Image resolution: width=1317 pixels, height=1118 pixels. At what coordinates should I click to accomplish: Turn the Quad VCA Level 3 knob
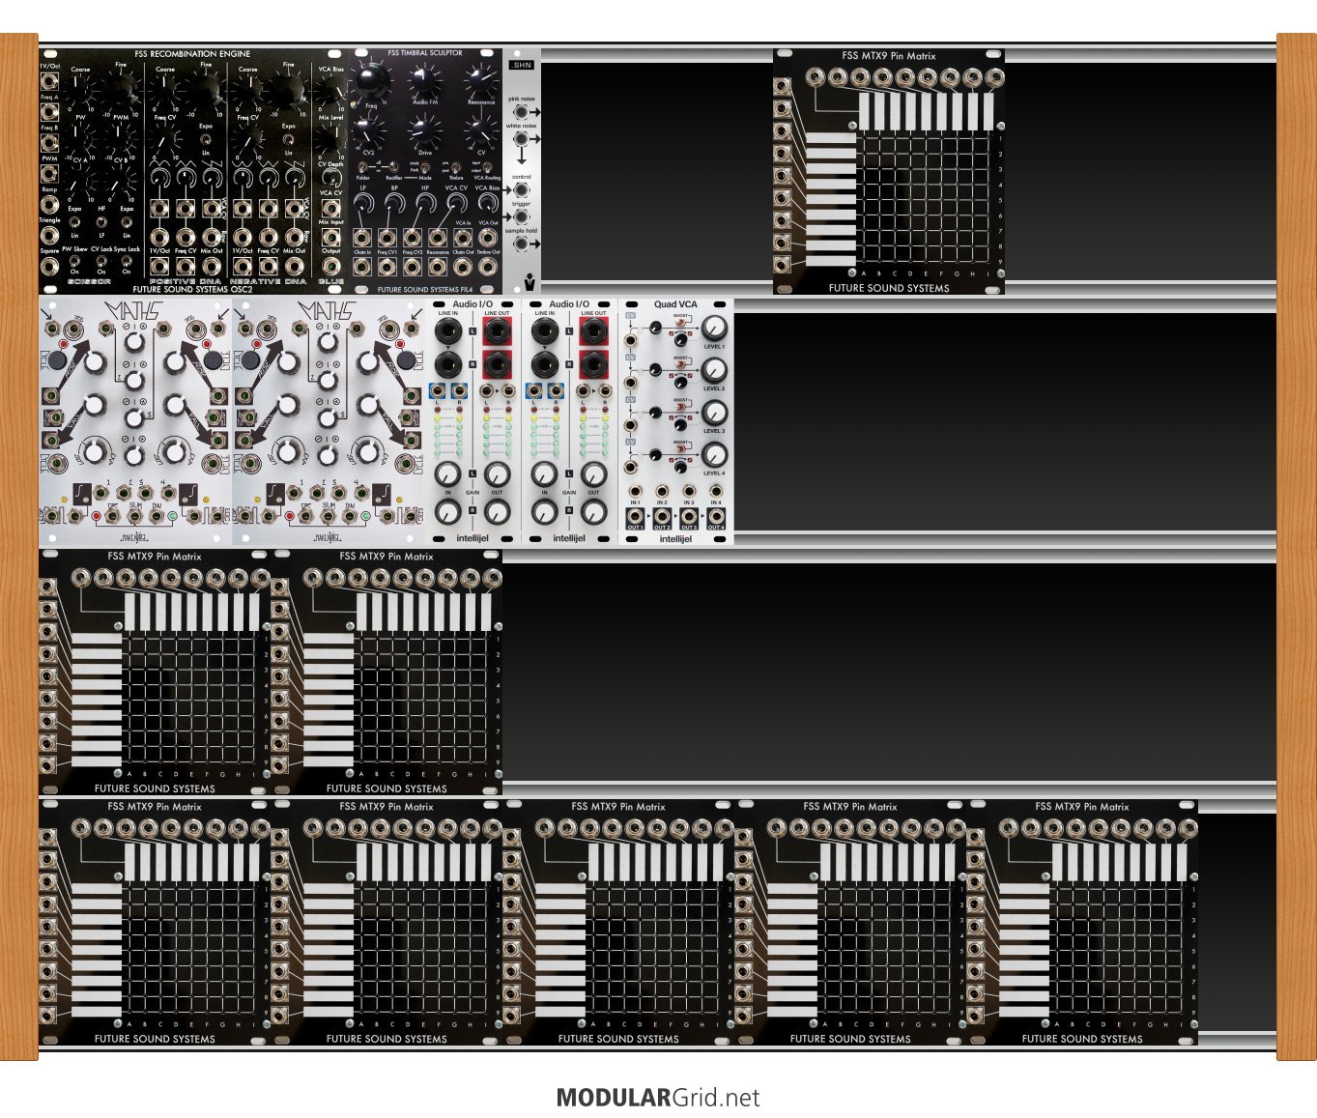coord(714,411)
